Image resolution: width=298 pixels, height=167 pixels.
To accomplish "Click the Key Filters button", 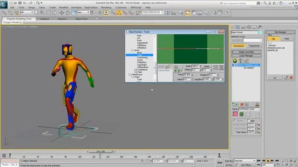I will point(247,165).
